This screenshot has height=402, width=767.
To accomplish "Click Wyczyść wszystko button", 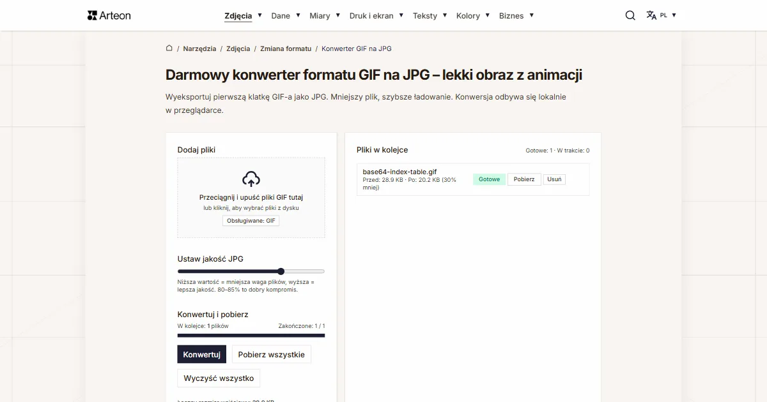I will coord(219,378).
